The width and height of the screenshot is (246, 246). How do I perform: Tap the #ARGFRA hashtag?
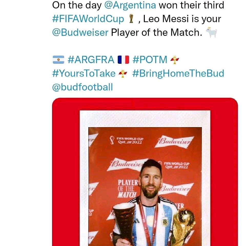pos(91,60)
